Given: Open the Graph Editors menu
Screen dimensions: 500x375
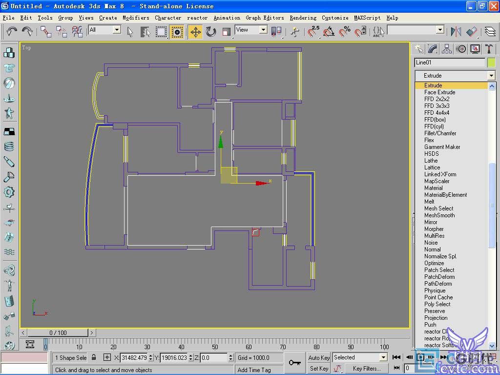Looking at the screenshot, I should point(265,18).
